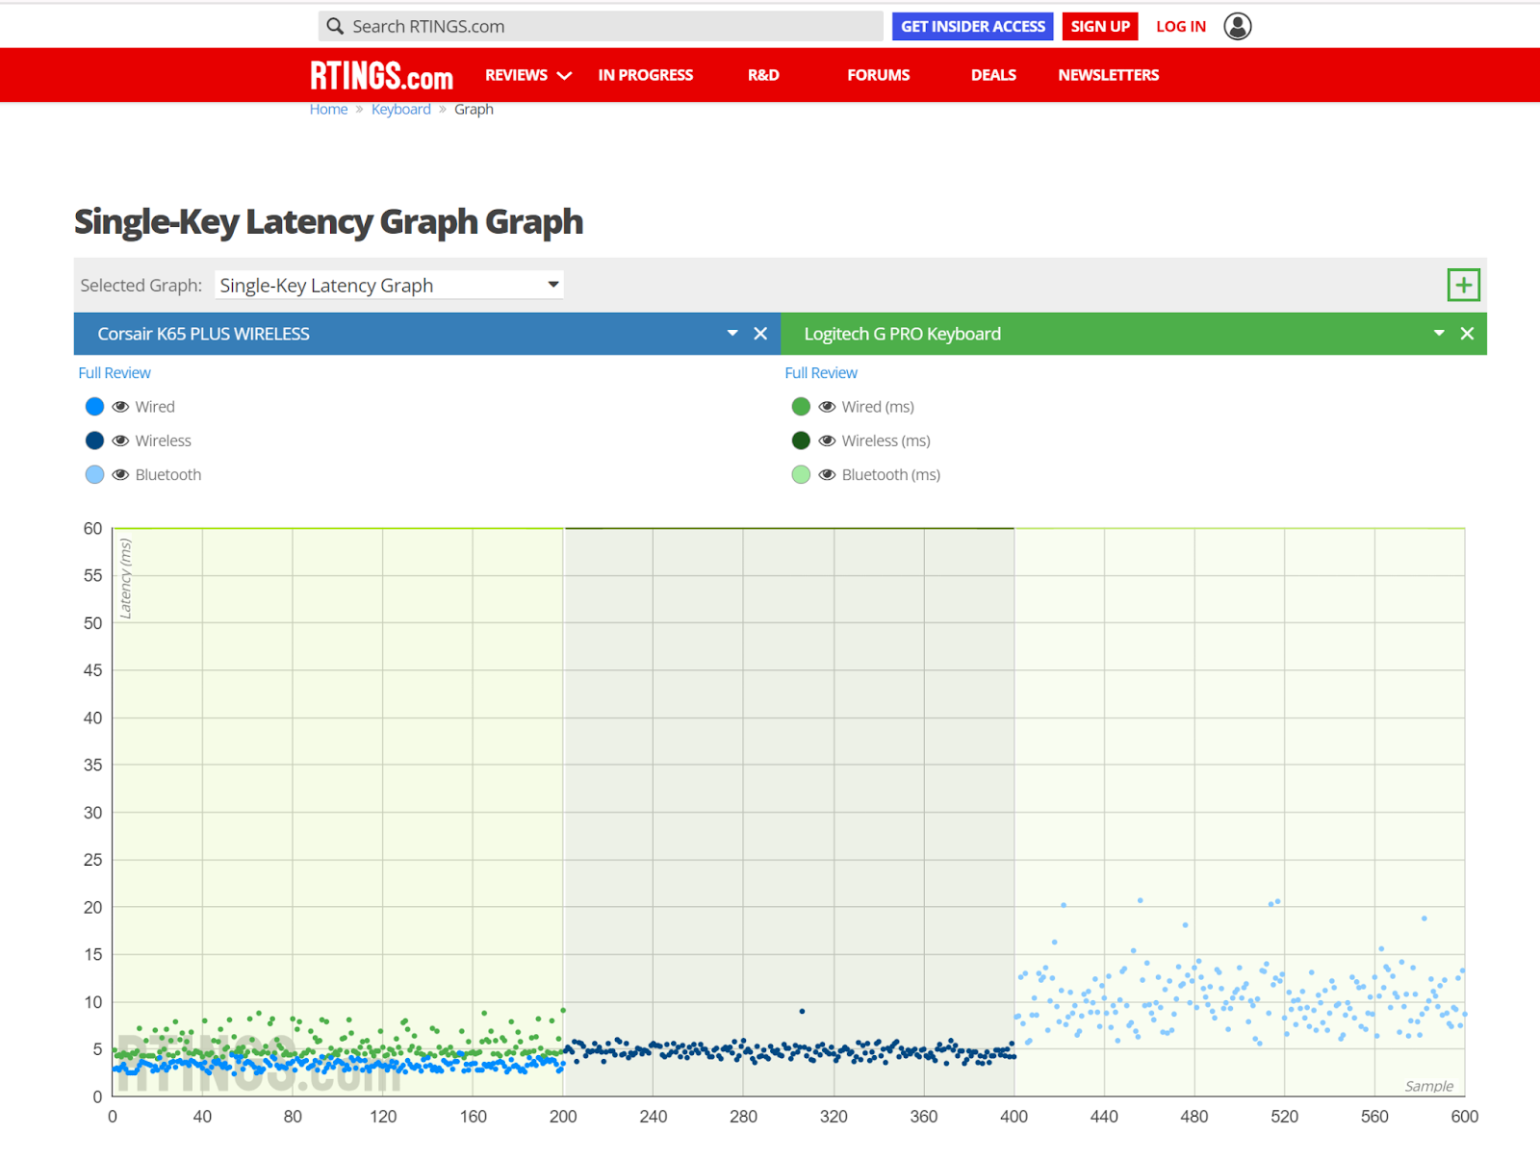Click the Single-Key Latency Graph Graph heading
This screenshot has height=1158, width=1540.
point(328,222)
